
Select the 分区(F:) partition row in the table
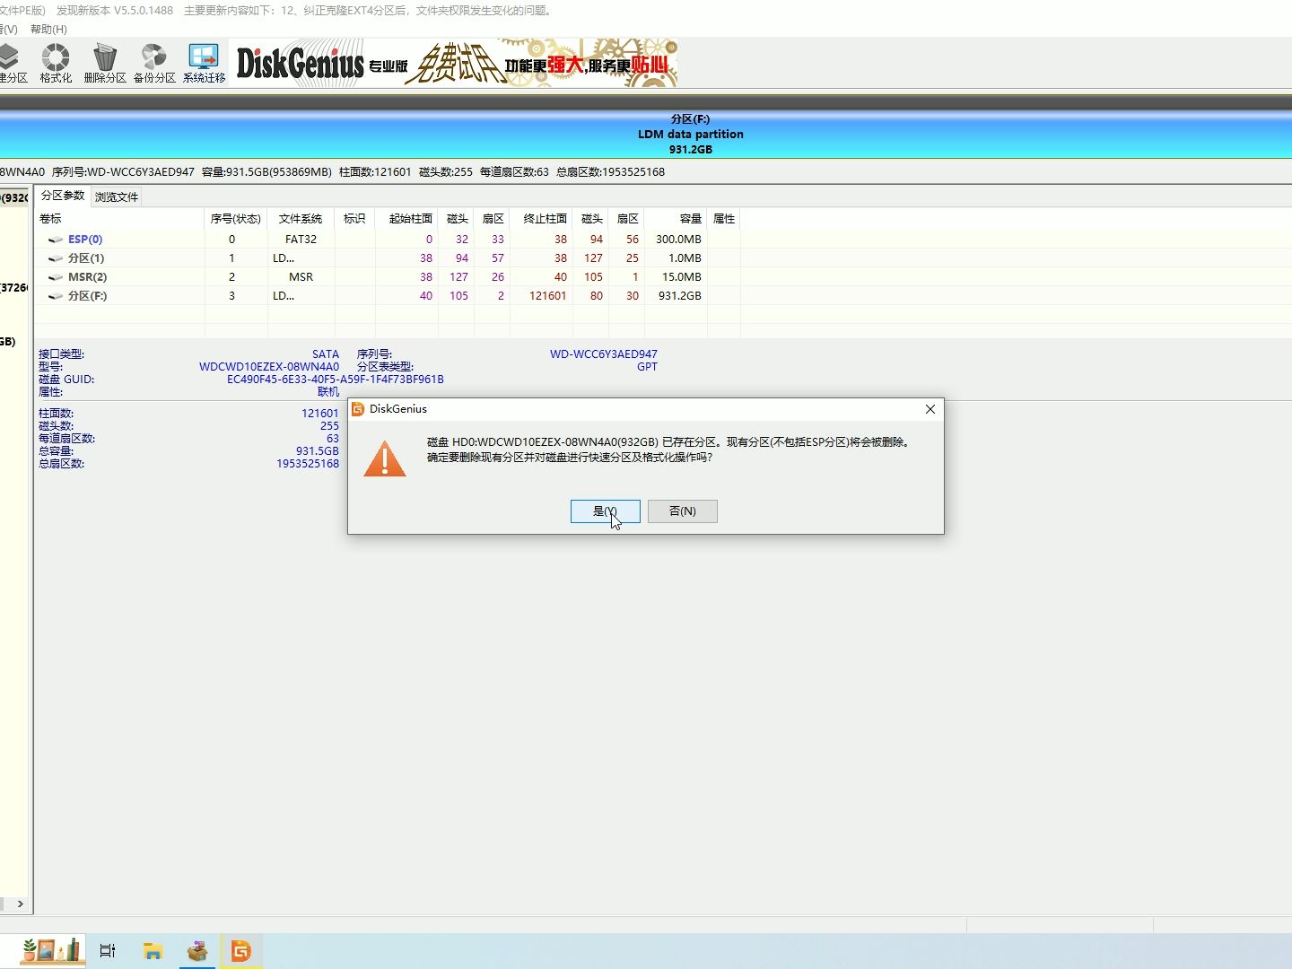[388, 296]
